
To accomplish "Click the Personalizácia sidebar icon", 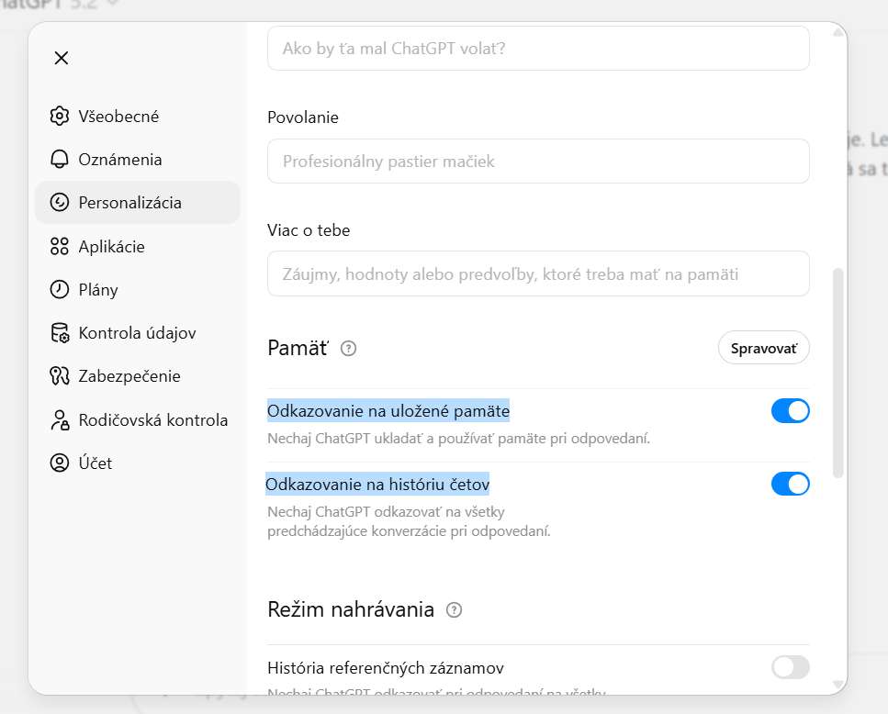I will click(x=60, y=202).
